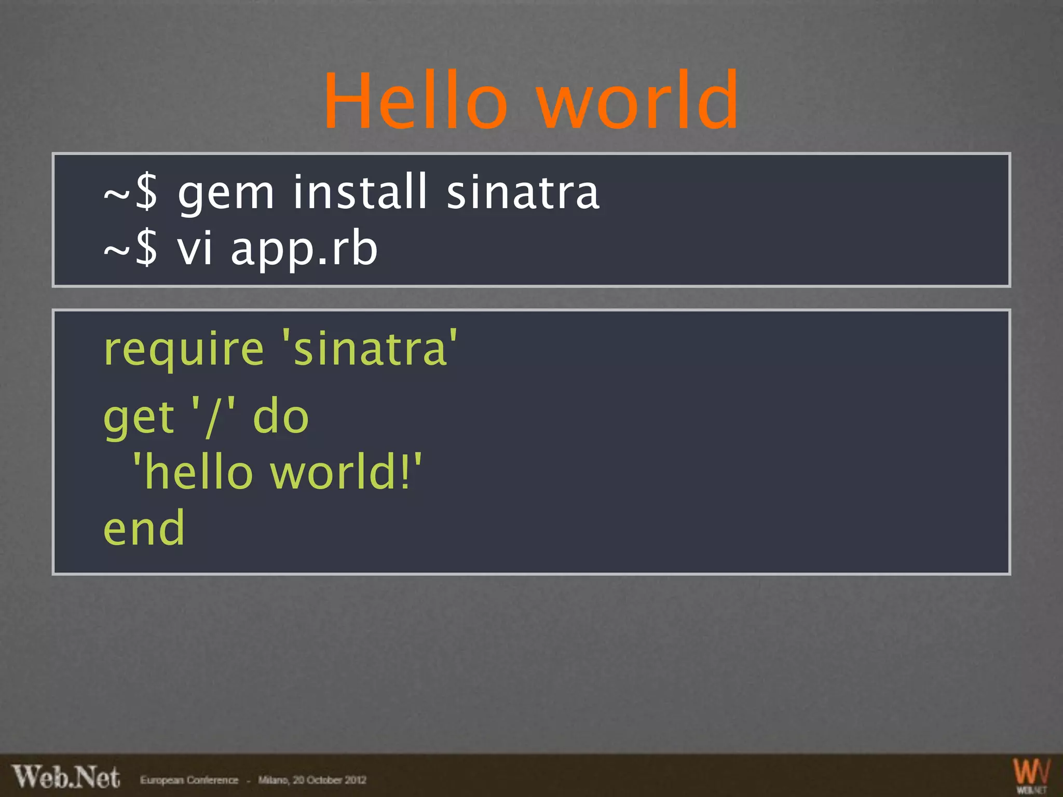This screenshot has height=797, width=1063.
Task: Click 'Milano, 20 October 2012' footer text
Action: (x=312, y=780)
